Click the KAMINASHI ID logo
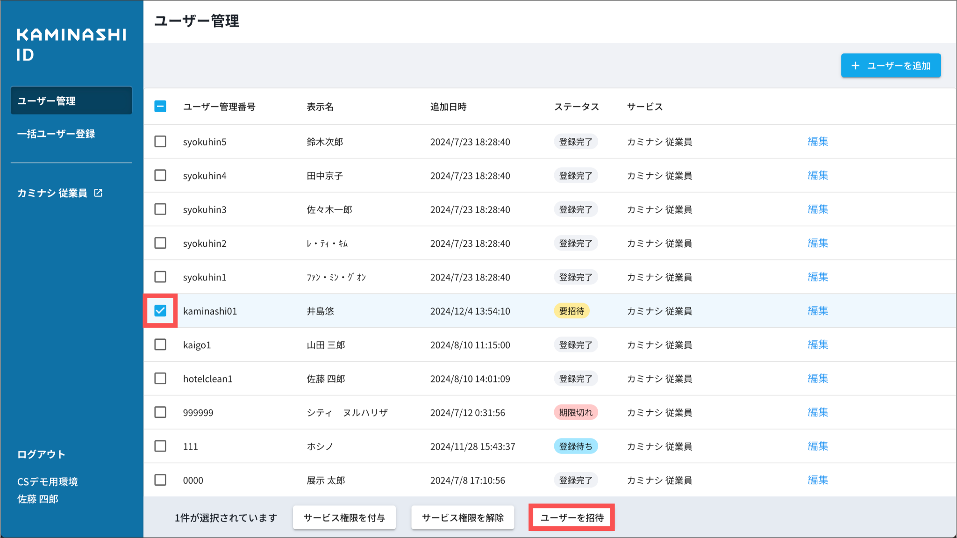This screenshot has width=957, height=538. (x=71, y=44)
